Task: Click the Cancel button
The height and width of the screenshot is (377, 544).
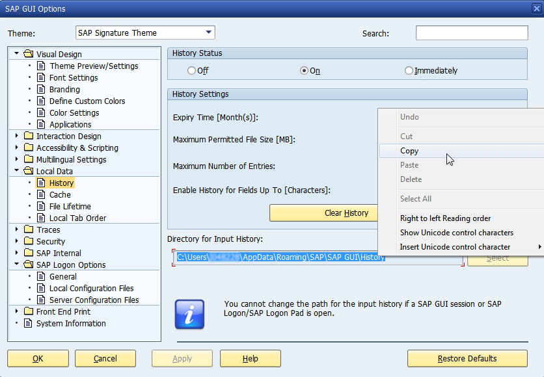Action: [105, 358]
